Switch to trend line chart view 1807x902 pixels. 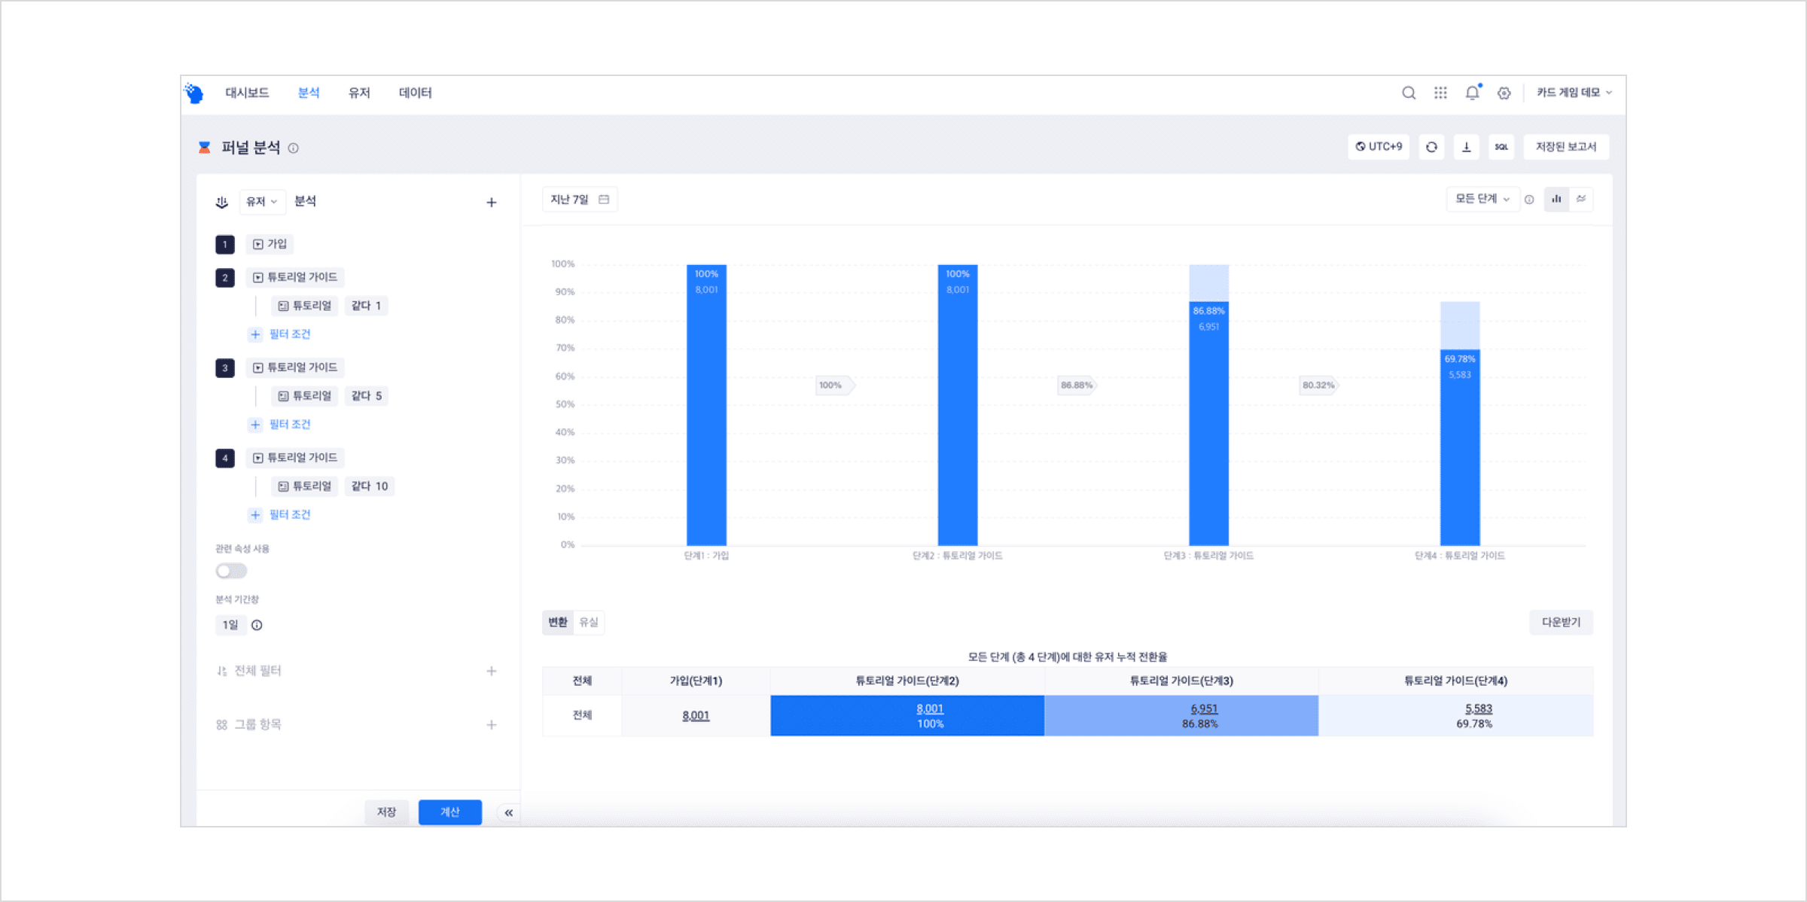click(x=1581, y=199)
